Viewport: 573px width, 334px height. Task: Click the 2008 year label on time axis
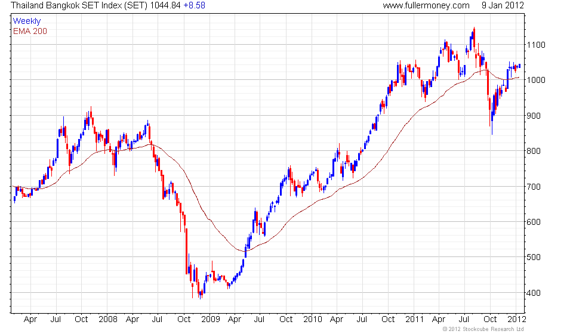pos(108,320)
